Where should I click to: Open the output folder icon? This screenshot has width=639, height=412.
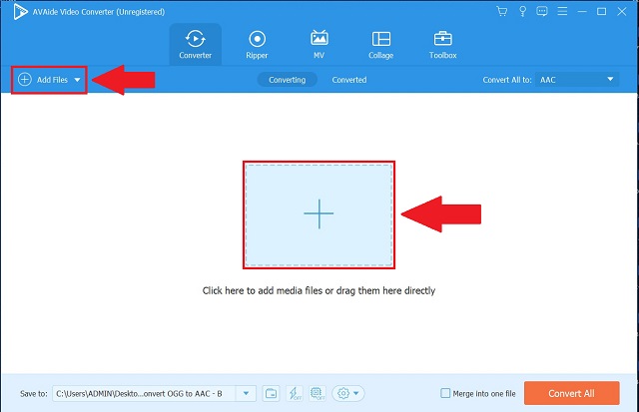point(273,393)
